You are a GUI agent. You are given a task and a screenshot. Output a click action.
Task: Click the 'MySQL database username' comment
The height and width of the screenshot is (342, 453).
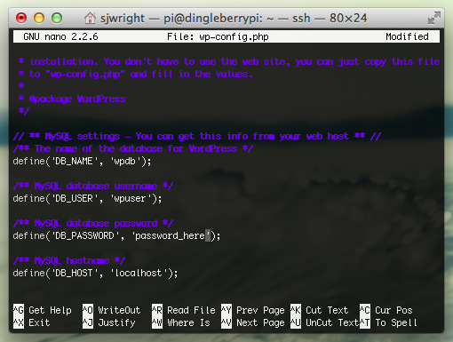pos(93,187)
